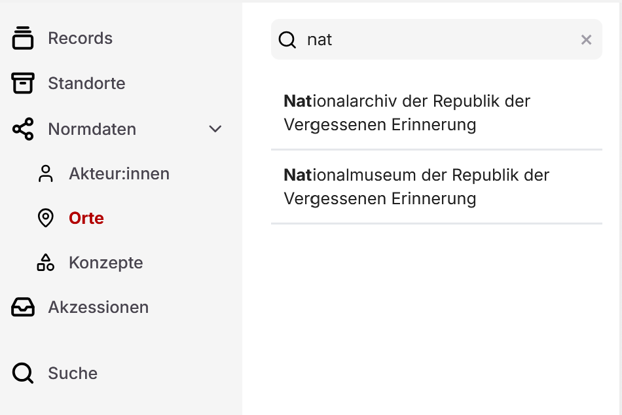
Task: Collapse the Normdaten section with its chevron
Action: click(x=215, y=129)
